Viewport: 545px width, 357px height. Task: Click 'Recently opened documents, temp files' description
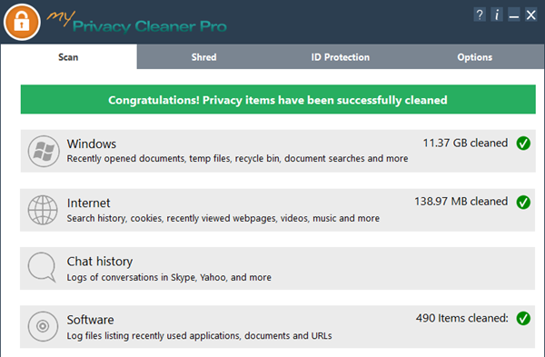pos(237,158)
